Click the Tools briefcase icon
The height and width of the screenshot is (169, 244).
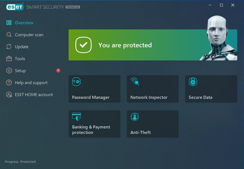[x=9, y=59]
